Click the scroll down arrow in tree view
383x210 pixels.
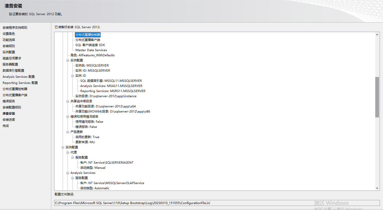coord(377,188)
